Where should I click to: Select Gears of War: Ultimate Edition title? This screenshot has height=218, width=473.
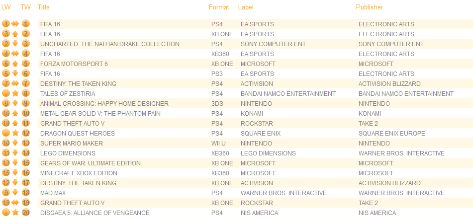[x=91, y=163]
